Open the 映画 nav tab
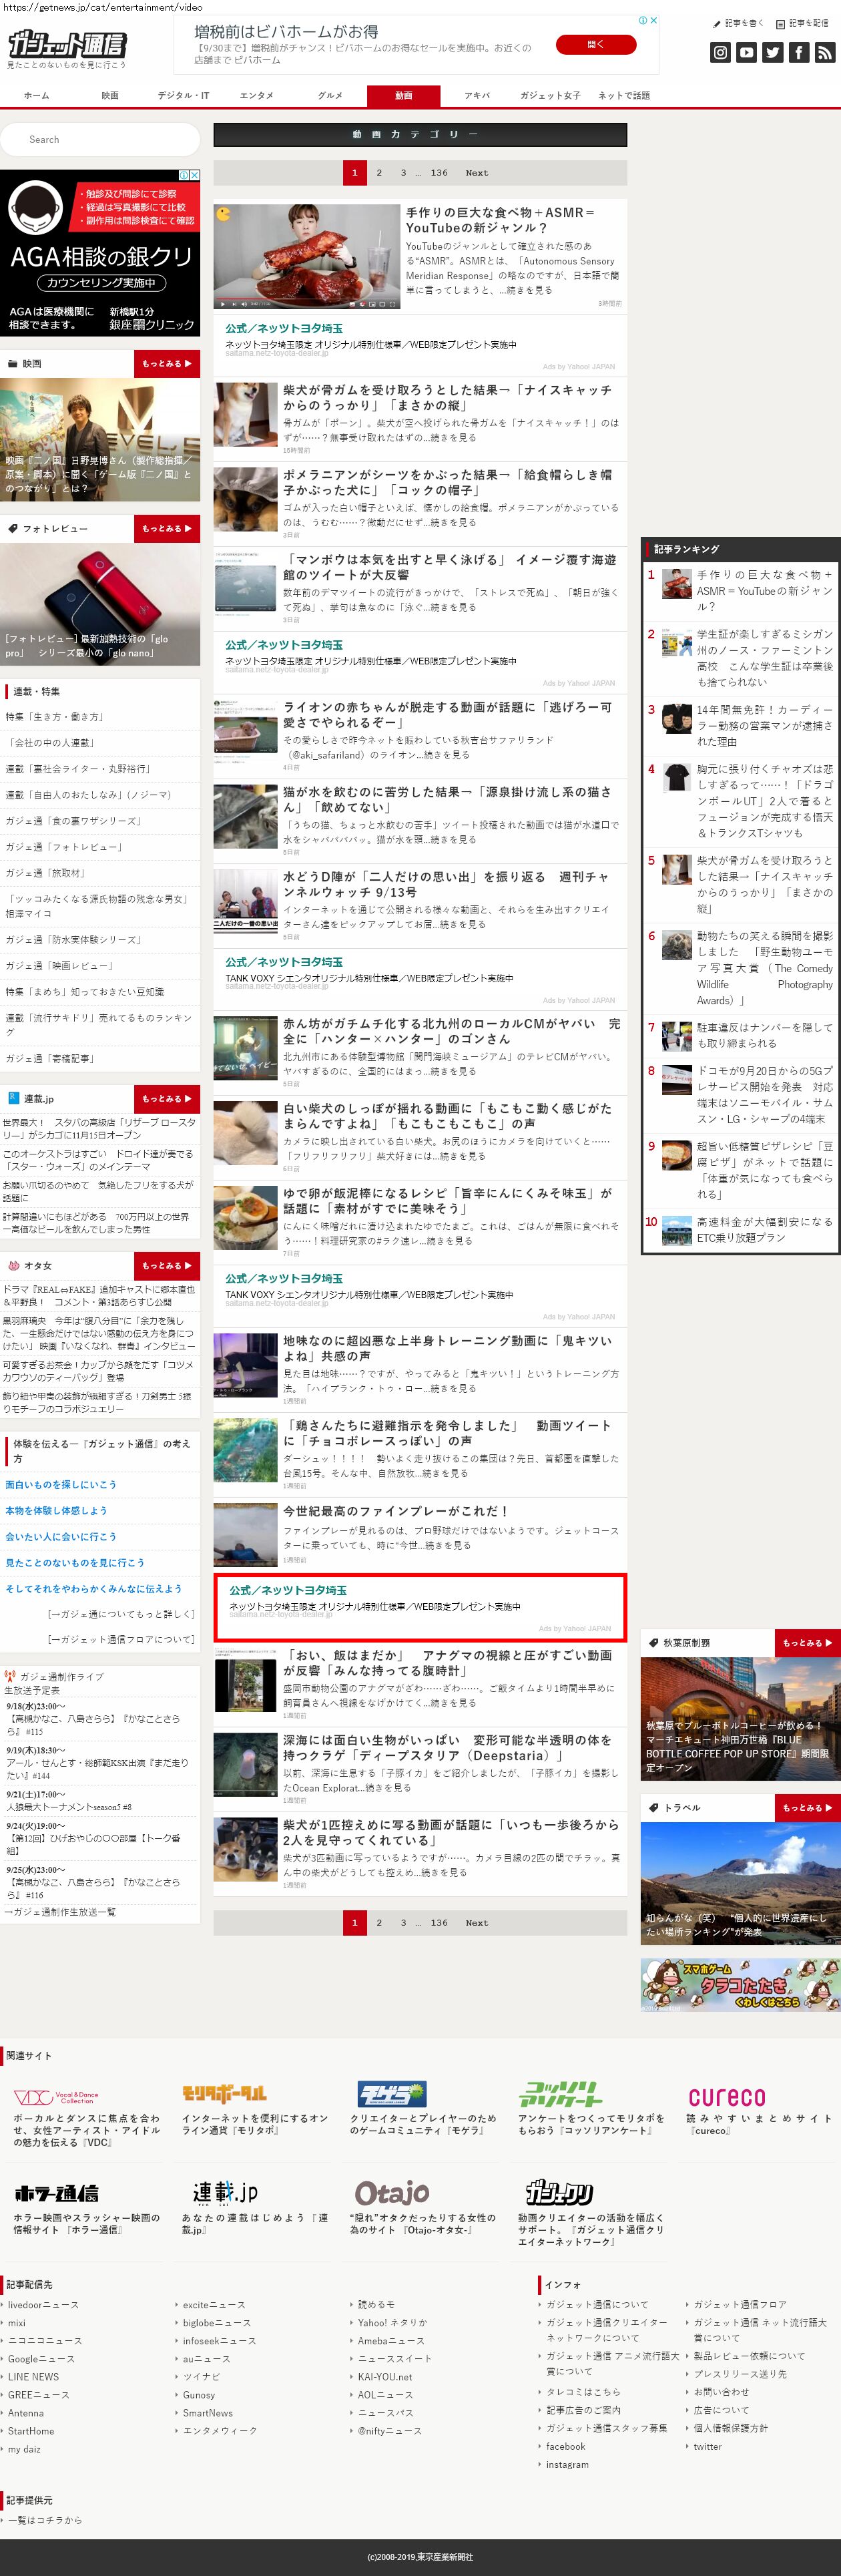 (110, 96)
